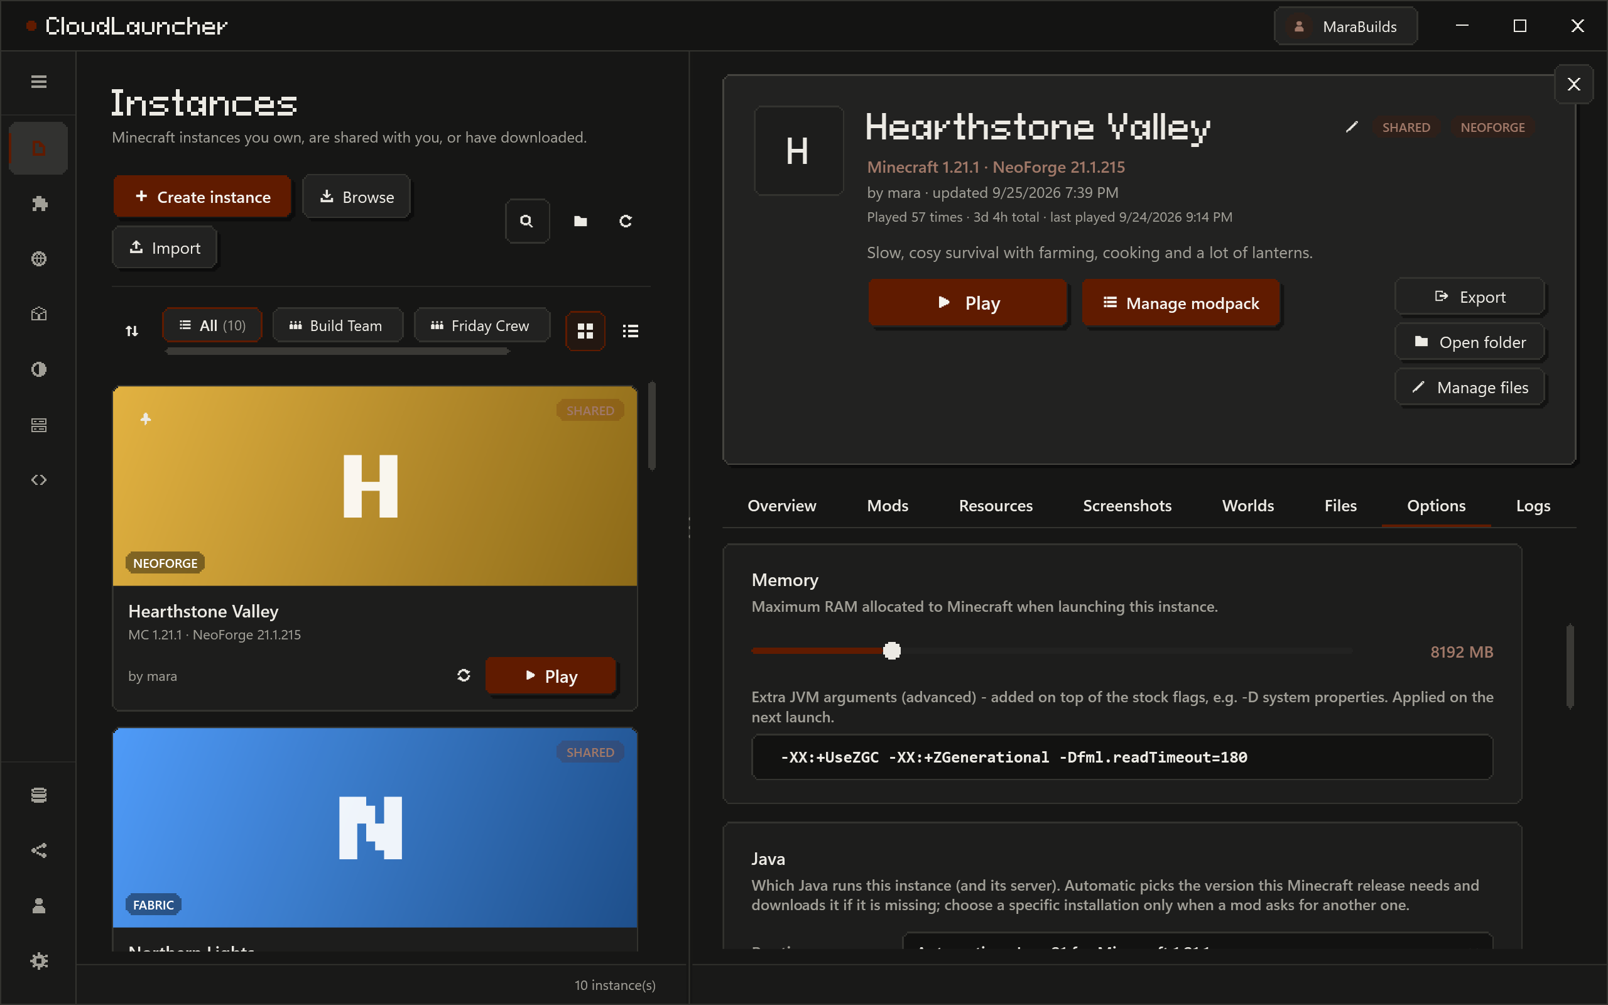1608x1005 pixels.
Task: Close the instance details panel
Action: point(1573,84)
